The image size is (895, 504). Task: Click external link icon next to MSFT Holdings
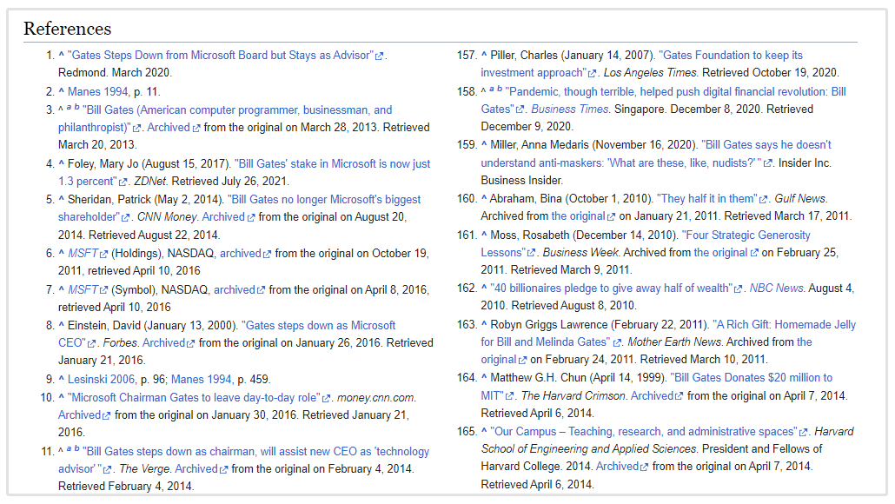pos(103,254)
